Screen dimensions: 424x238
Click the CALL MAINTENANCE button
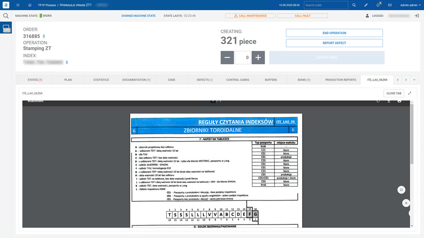251,16
